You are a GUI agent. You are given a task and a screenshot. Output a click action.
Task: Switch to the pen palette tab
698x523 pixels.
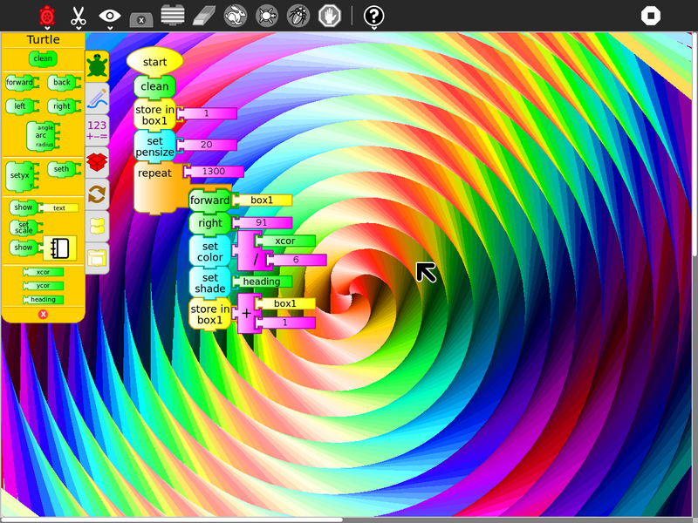pyautogui.click(x=97, y=98)
